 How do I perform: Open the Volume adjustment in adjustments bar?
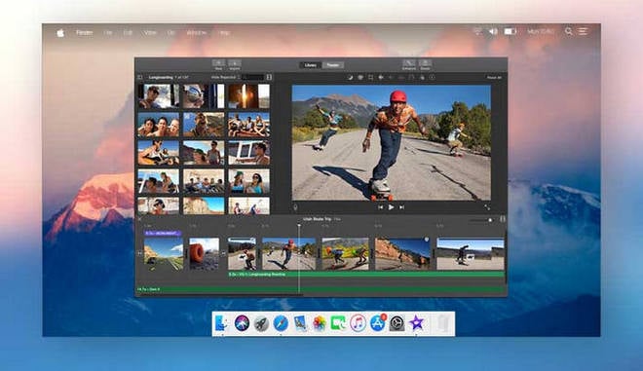point(392,77)
